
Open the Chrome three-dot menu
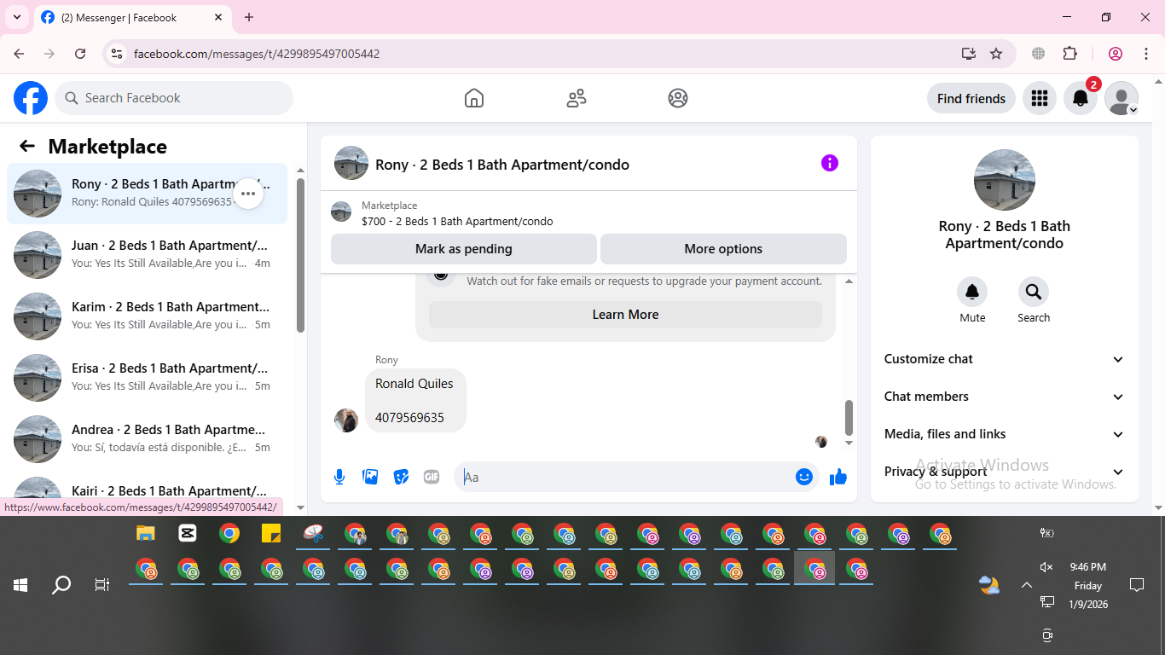pyautogui.click(x=1146, y=54)
